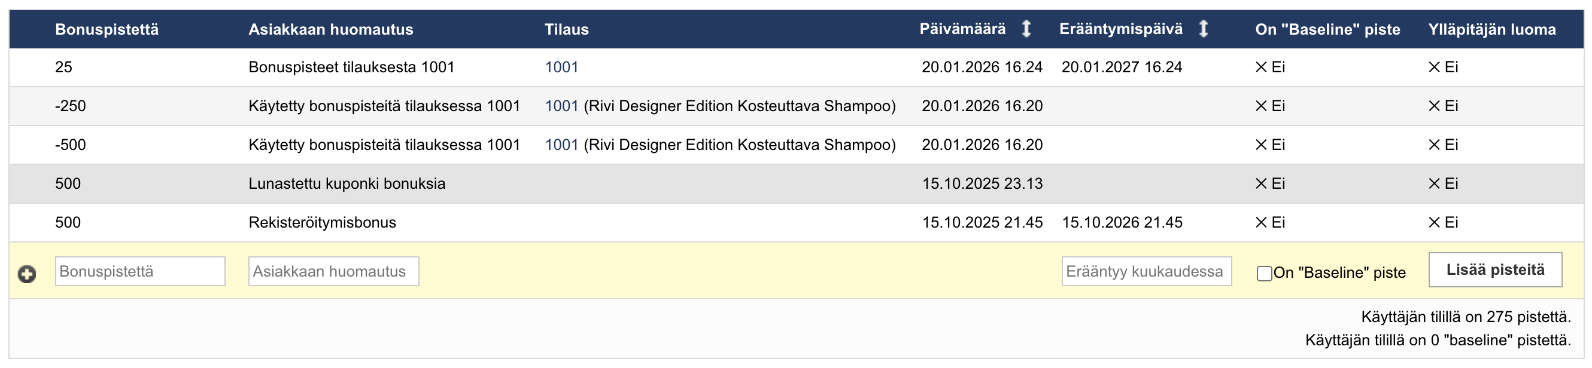The height and width of the screenshot is (368, 1592).
Task: Select the Lunastettu kuponki bonuksia row
Action: pyautogui.click(x=347, y=183)
